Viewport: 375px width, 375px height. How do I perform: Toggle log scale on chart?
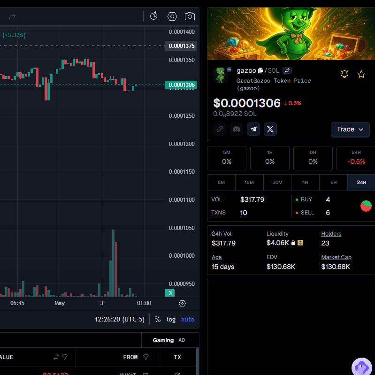coord(171,319)
